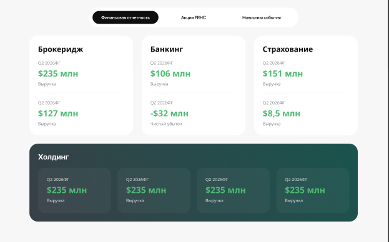Viewport: 389px width, 242px height.
Task: Select the $8,5 млн value
Action: click(x=282, y=113)
